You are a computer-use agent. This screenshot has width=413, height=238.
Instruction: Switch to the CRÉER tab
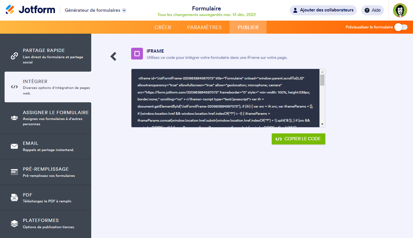tap(163, 27)
